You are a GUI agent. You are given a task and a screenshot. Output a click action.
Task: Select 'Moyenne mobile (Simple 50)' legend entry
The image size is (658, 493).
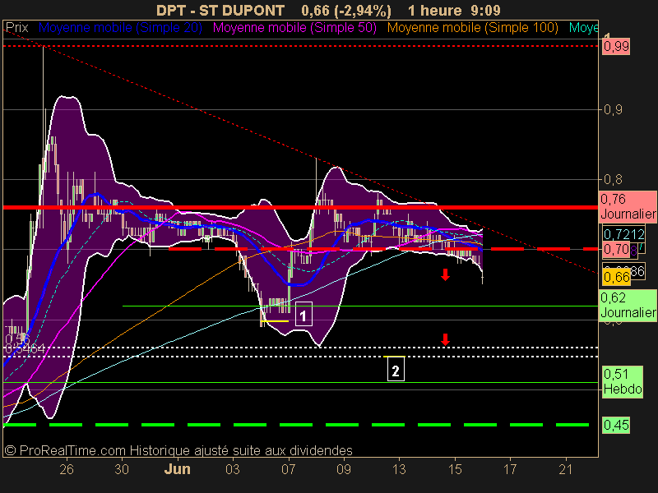(295, 28)
